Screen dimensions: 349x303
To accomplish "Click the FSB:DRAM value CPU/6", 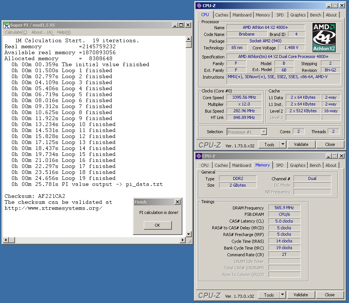I will 284,214.
